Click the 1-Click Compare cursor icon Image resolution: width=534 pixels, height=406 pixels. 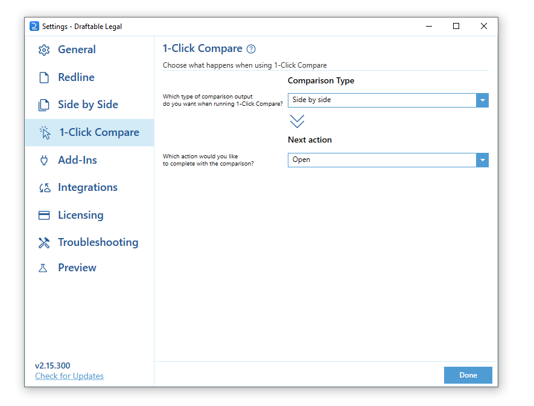[45, 132]
